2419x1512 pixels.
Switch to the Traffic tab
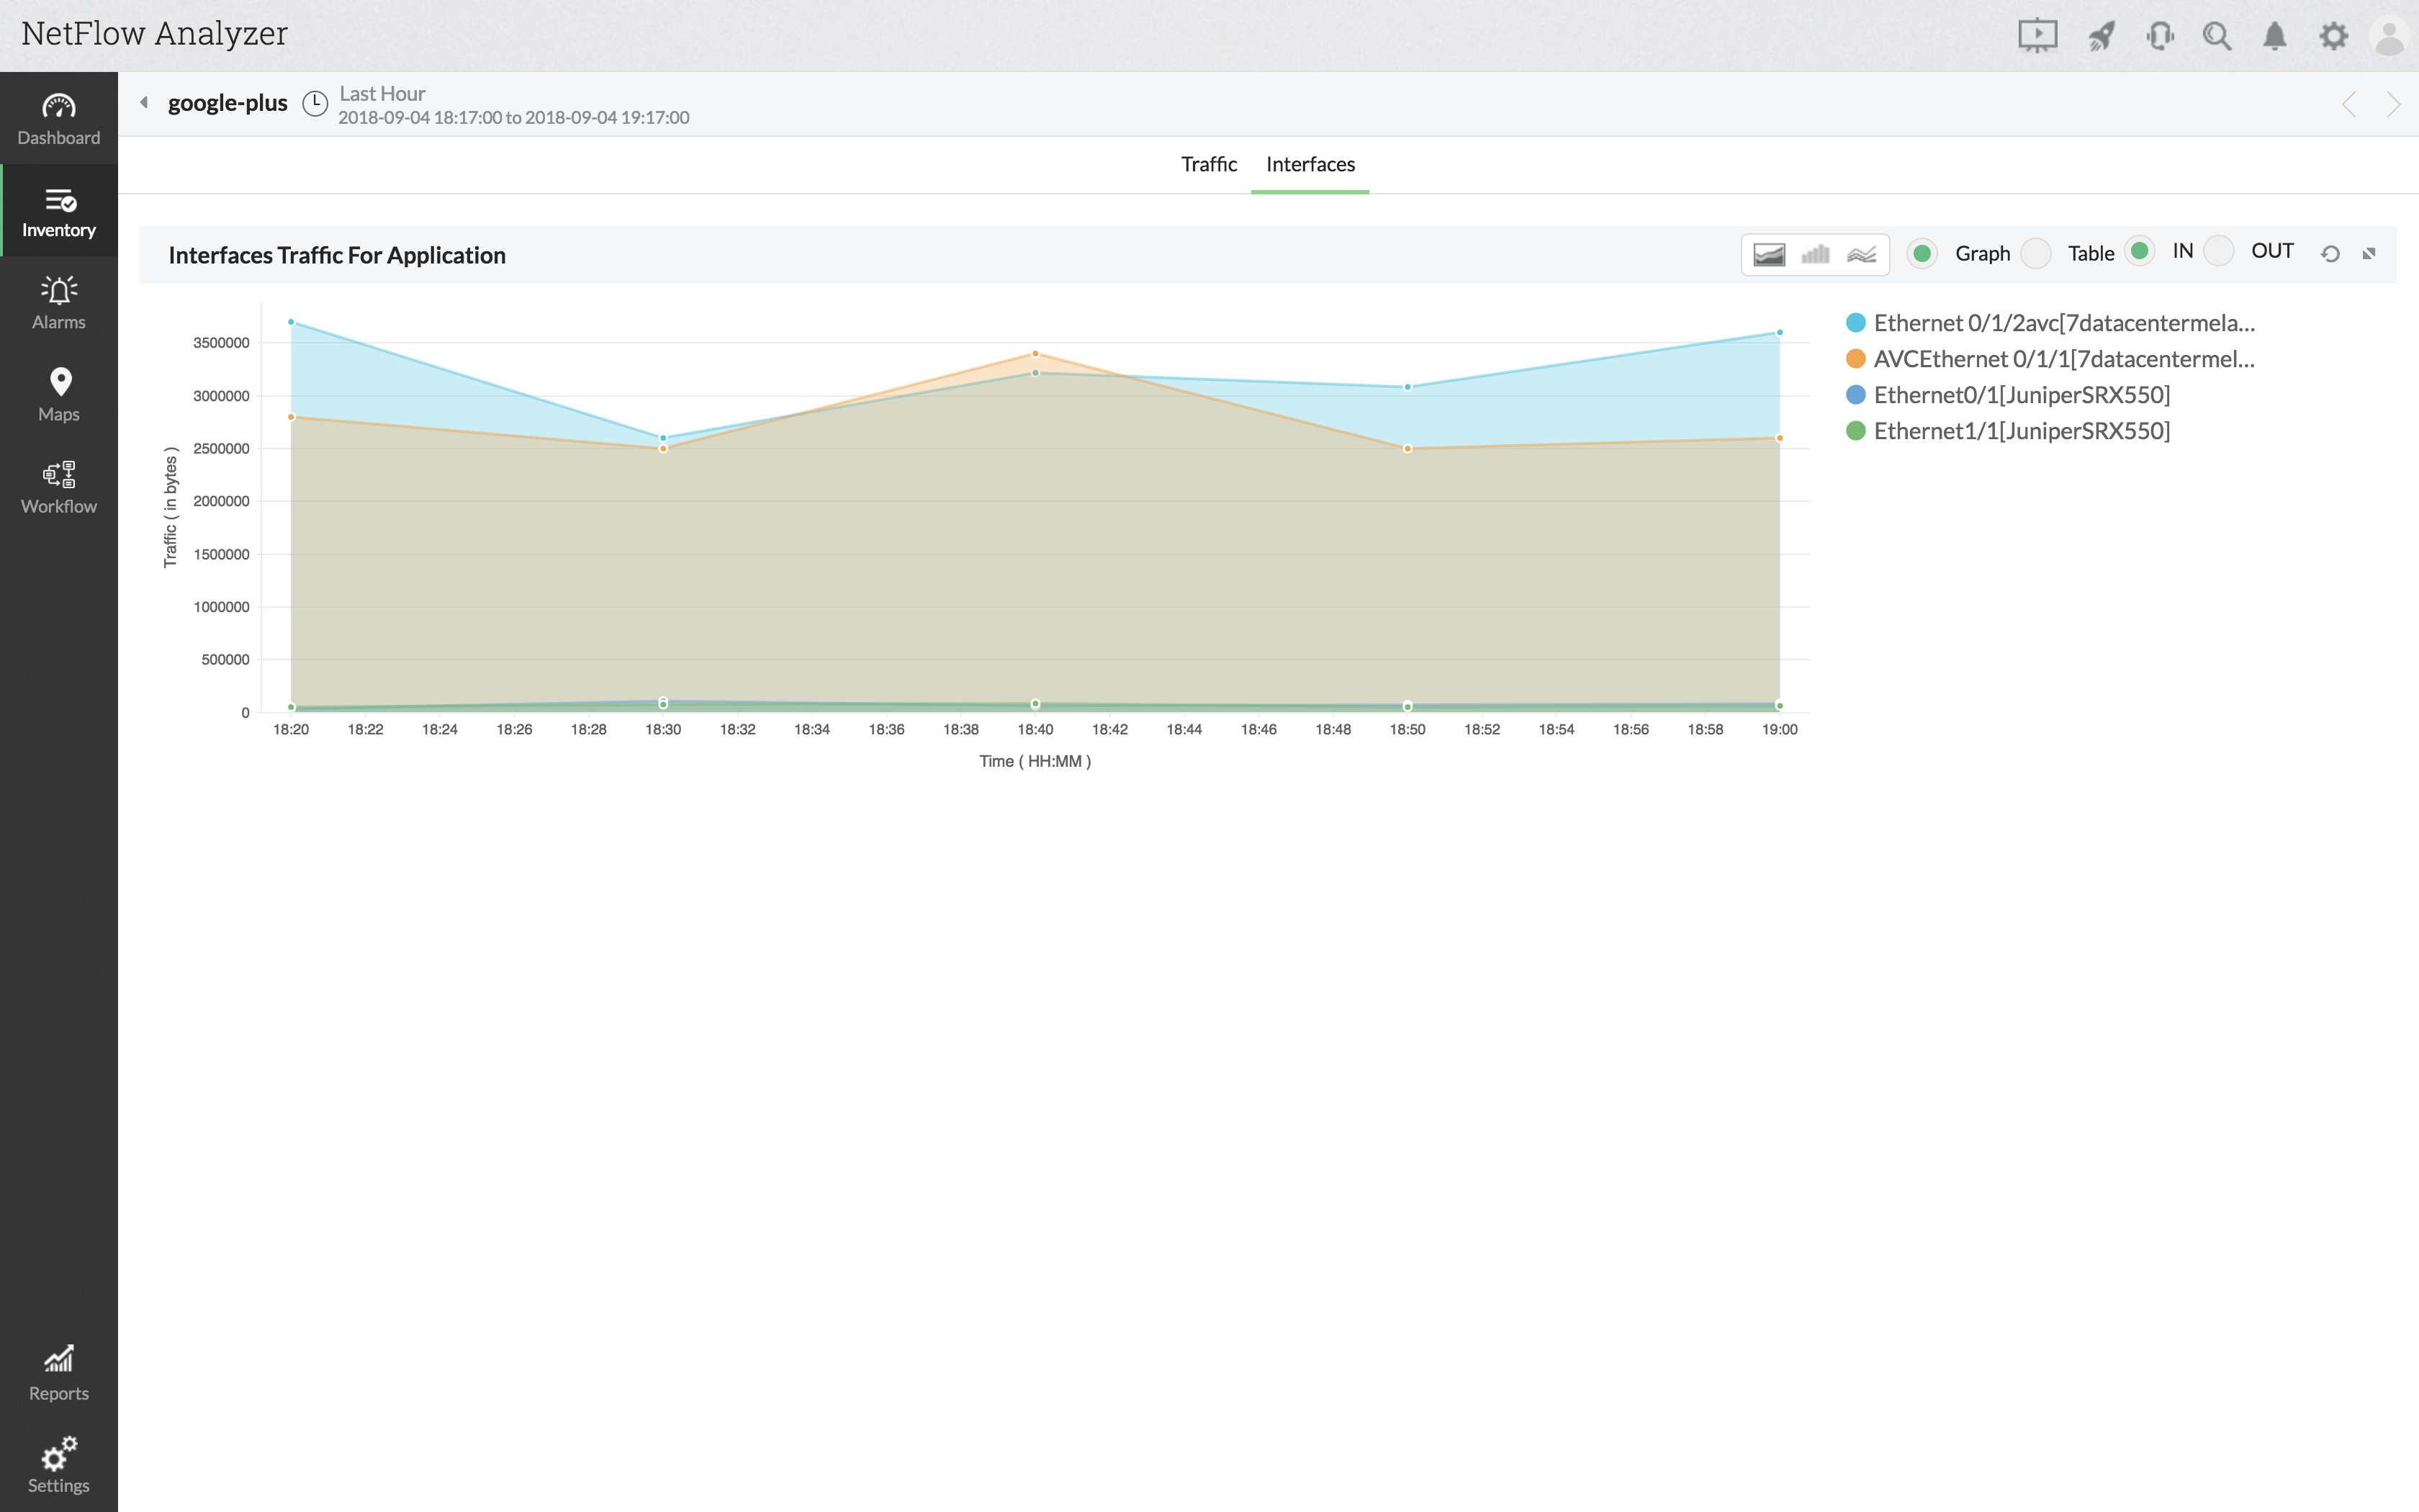pyautogui.click(x=1209, y=164)
